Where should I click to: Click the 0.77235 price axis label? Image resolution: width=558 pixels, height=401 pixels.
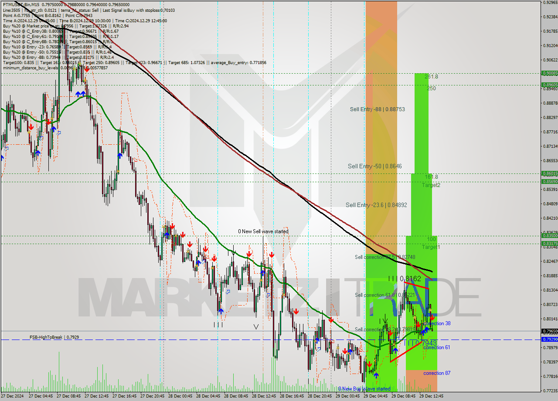(x=550, y=391)
